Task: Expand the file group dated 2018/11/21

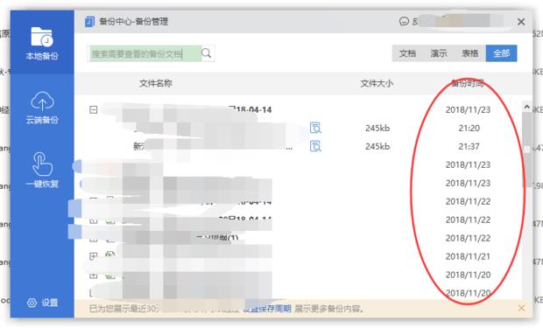Action: (93, 256)
